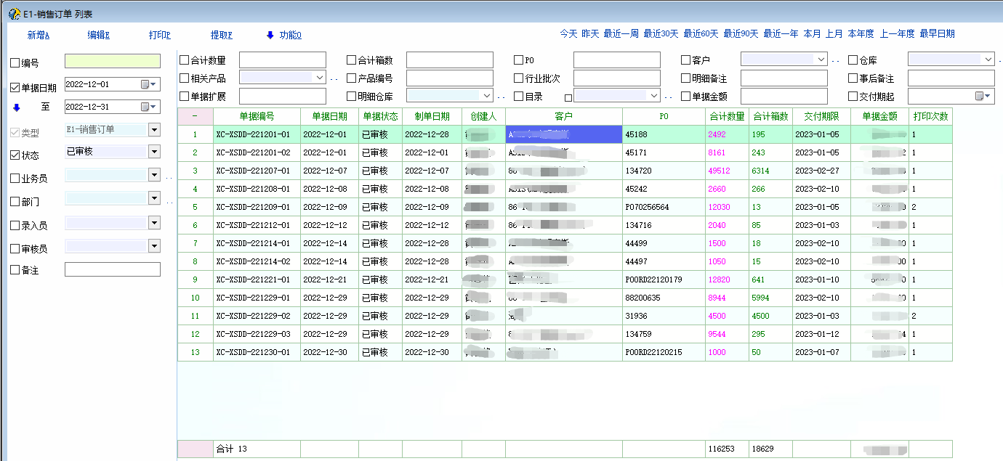Click the PO filter input field
The height and width of the screenshot is (461, 1003).
pyautogui.click(x=616, y=60)
